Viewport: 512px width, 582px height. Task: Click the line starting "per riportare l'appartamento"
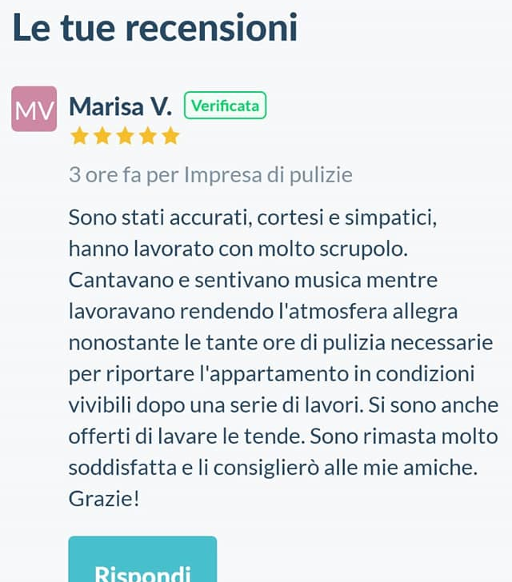(x=272, y=374)
